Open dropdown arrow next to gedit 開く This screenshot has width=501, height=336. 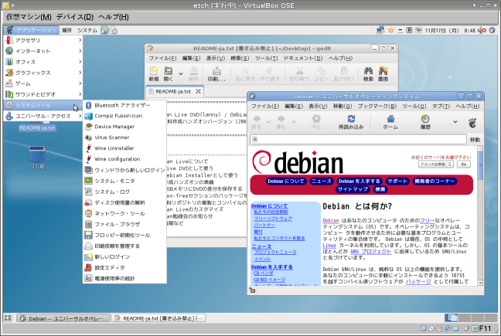181,74
